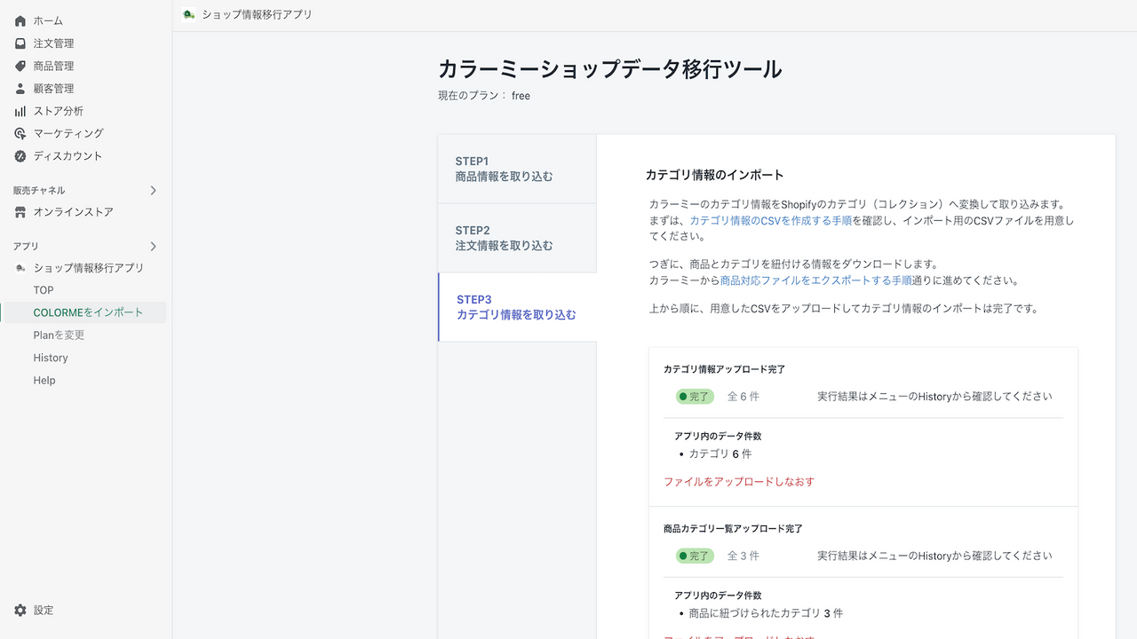The image size is (1137, 639).
Task: Click the 現在のプラン free text
Action: point(484,96)
